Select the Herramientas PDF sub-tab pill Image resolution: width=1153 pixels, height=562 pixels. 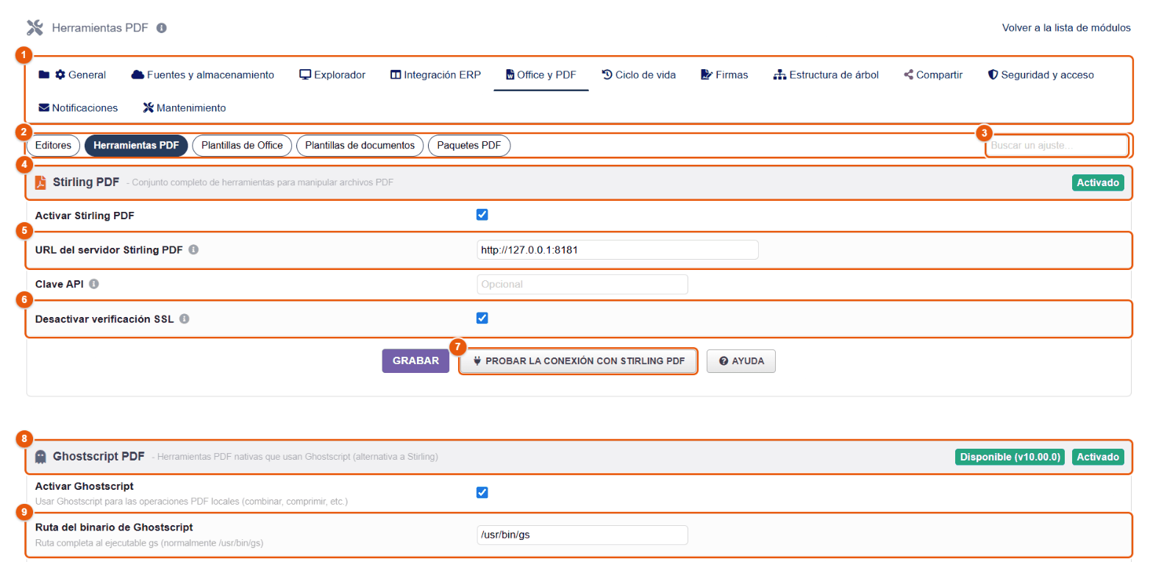(x=136, y=146)
